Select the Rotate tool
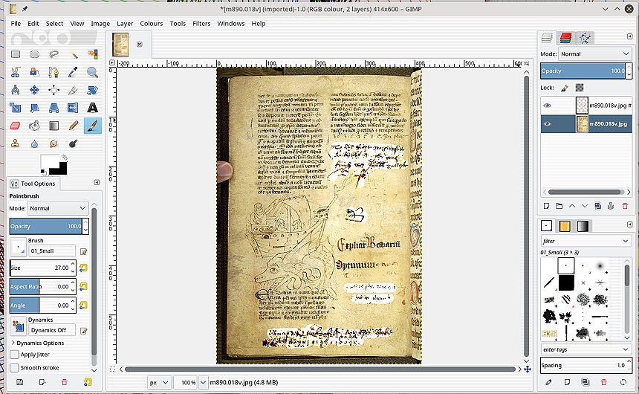639x394 pixels. [93, 90]
